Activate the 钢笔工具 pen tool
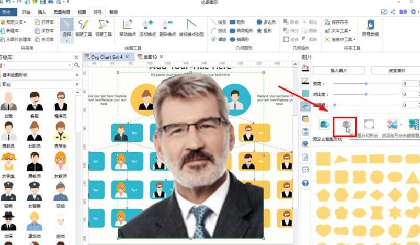 [104, 28]
